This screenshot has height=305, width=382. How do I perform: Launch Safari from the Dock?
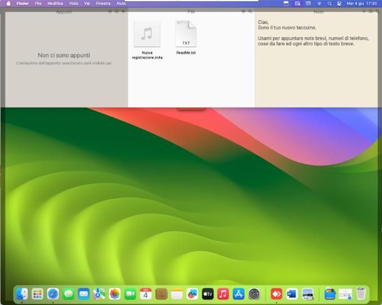(x=53, y=294)
